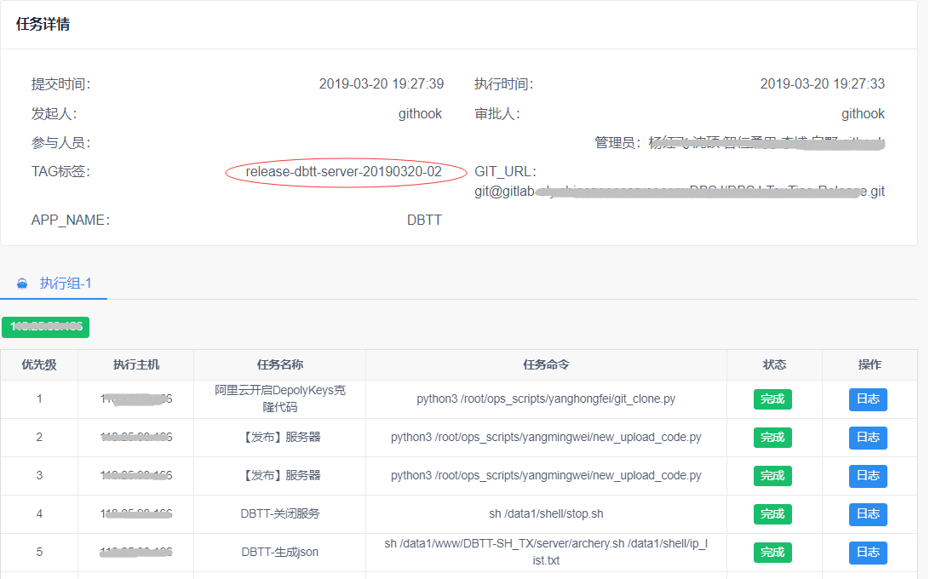Select 【发布】服务器 in priority 2 row
930x579 pixels.
(x=280, y=437)
